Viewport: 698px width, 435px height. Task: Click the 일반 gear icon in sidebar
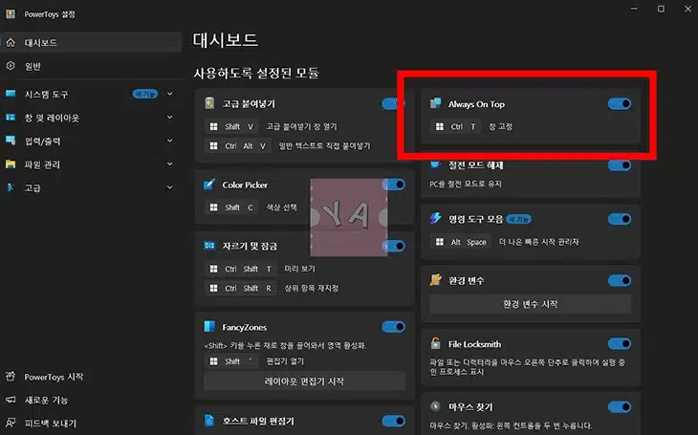pos(11,66)
